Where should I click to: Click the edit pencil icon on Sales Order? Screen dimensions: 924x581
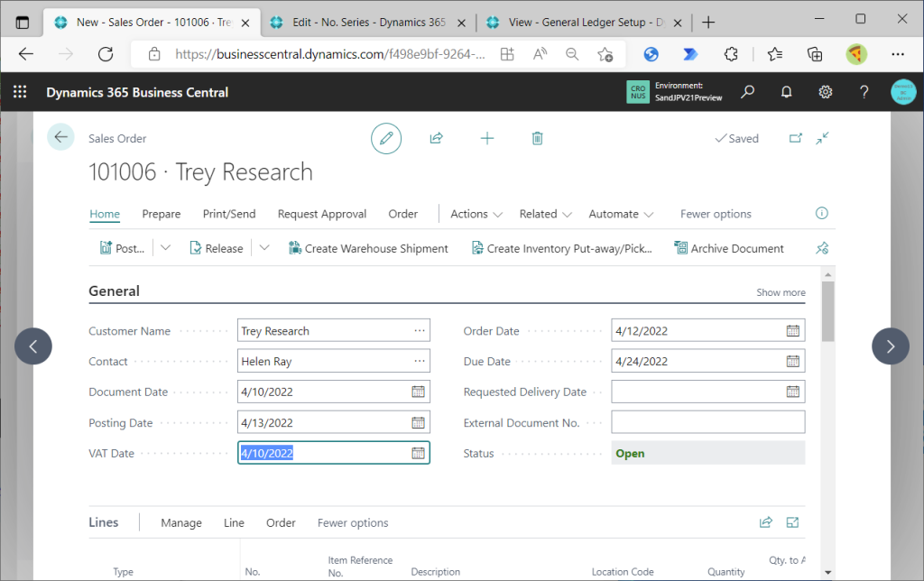(x=386, y=138)
